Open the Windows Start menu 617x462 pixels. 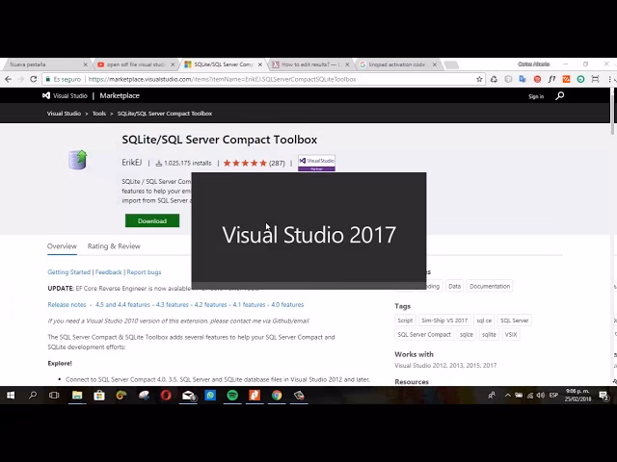click(x=11, y=396)
